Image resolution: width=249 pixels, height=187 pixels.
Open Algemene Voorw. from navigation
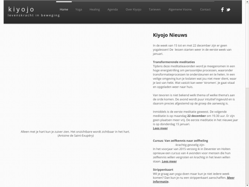(179, 9)
